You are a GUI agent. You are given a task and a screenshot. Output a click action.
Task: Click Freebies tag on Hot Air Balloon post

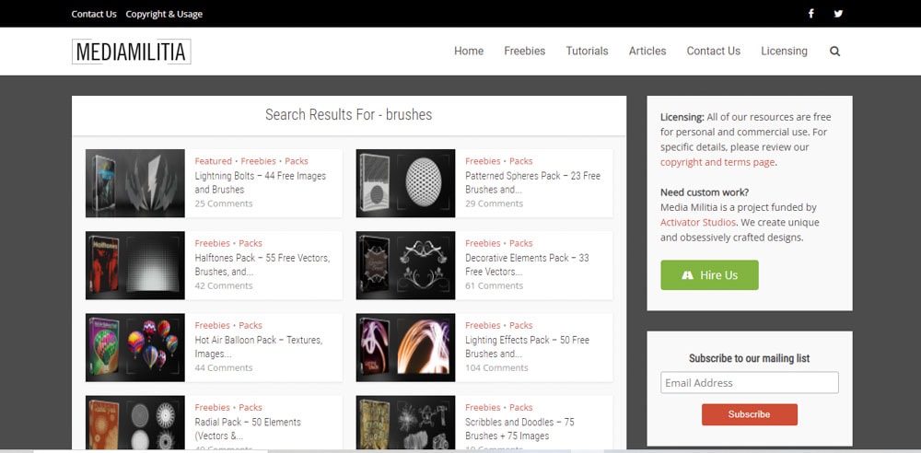[212, 326]
